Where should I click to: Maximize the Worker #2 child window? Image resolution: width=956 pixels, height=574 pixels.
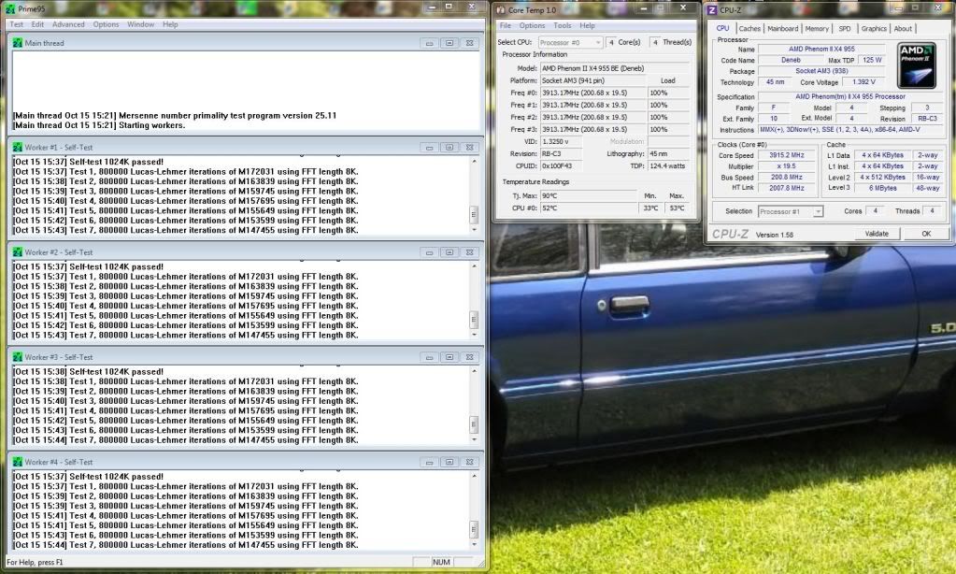(x=449, y=251)
